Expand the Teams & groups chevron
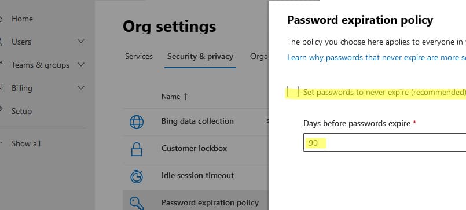 coord(81,64)
